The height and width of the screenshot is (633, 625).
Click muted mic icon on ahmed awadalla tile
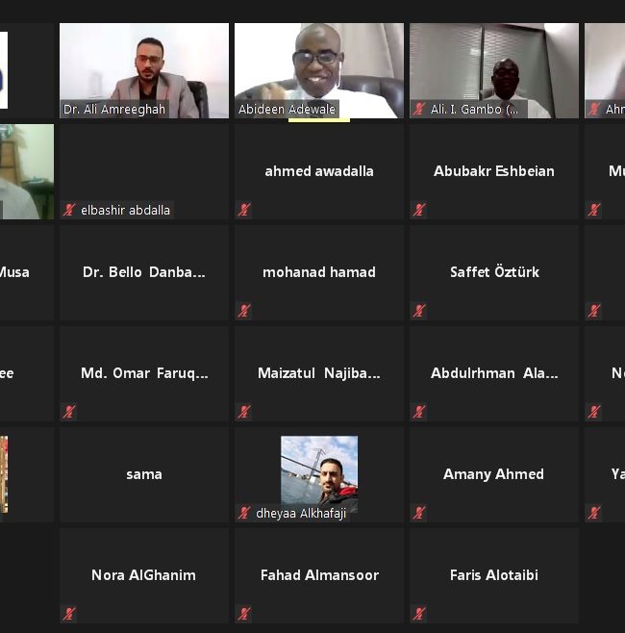pyautogui.click(x=244, y=210)
